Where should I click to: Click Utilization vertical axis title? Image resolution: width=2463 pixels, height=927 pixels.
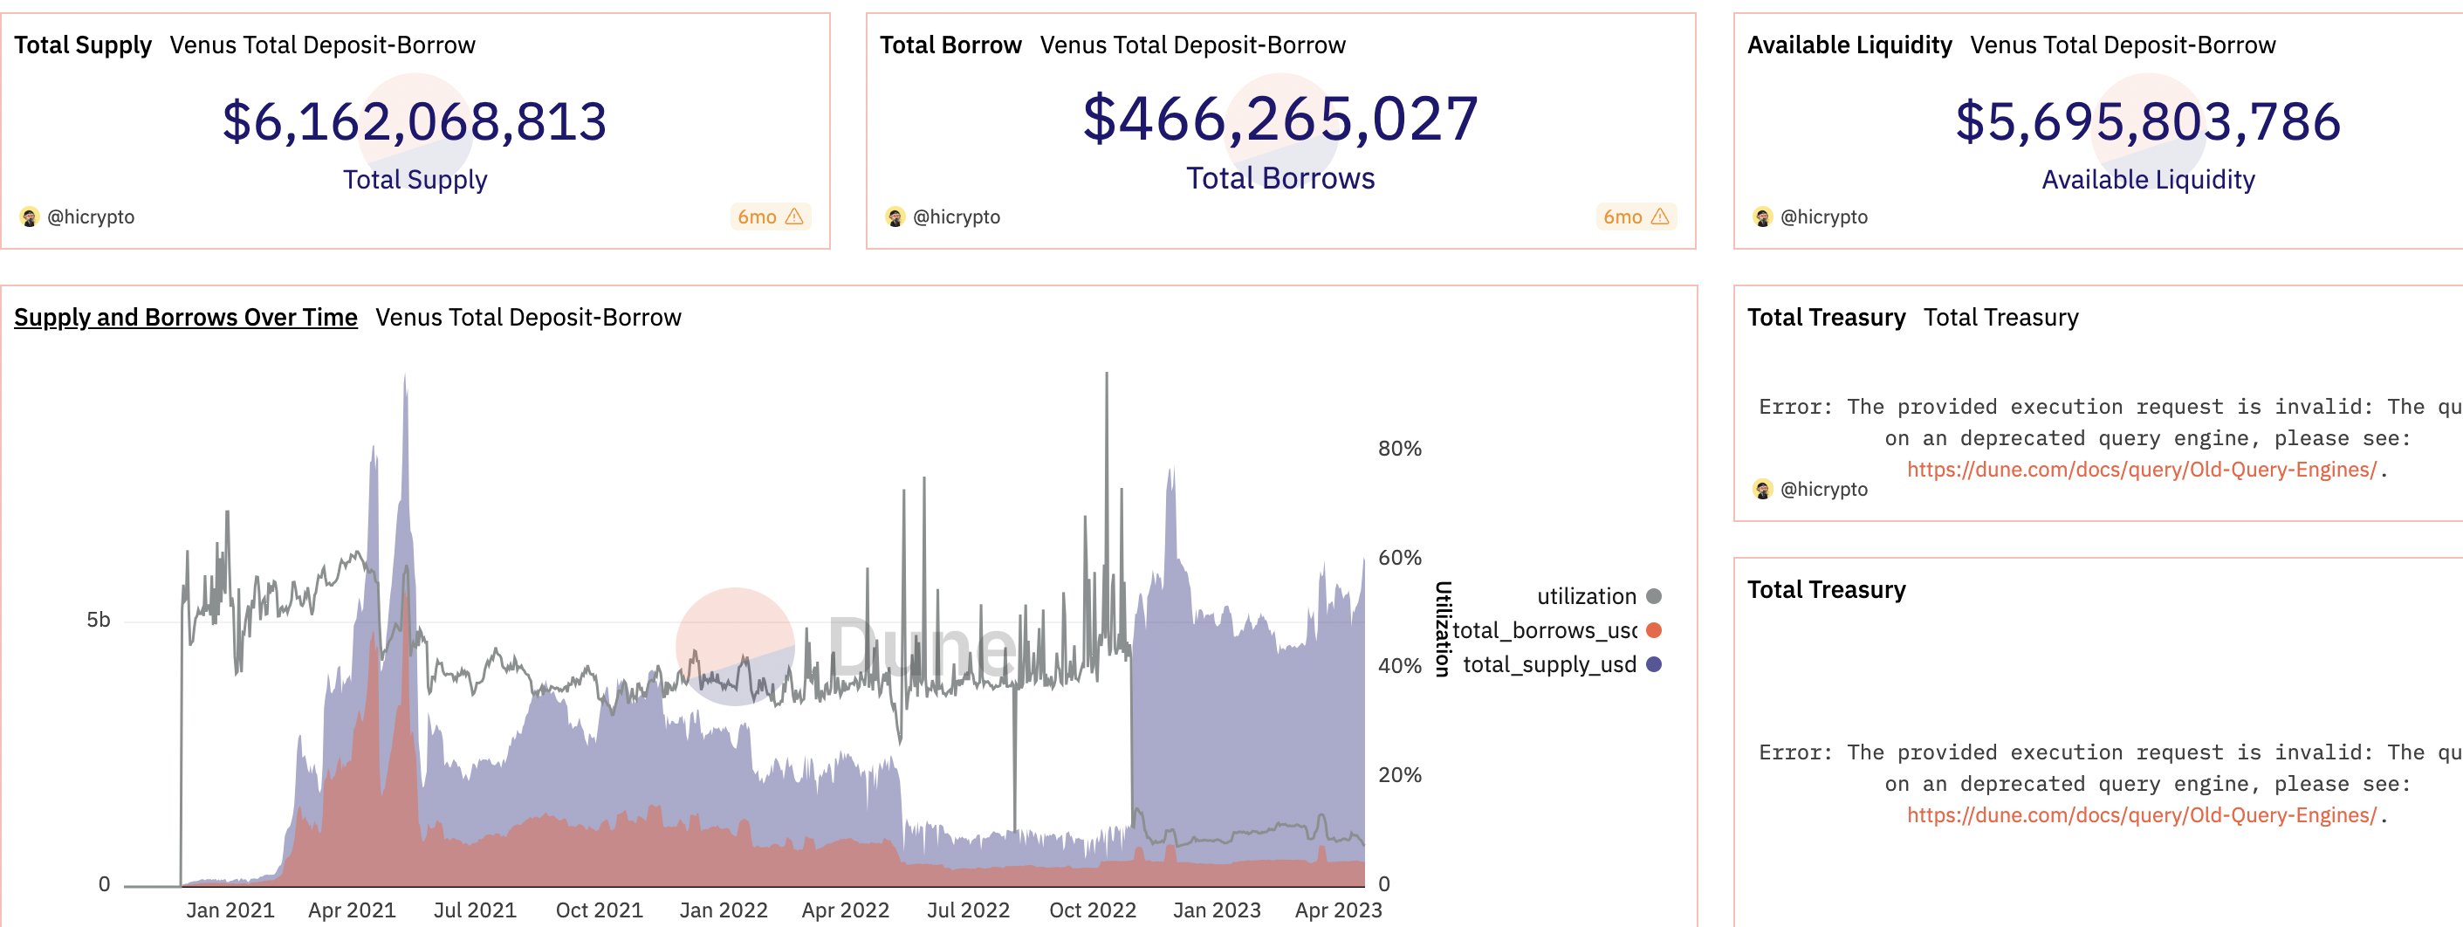(1443, 628)
